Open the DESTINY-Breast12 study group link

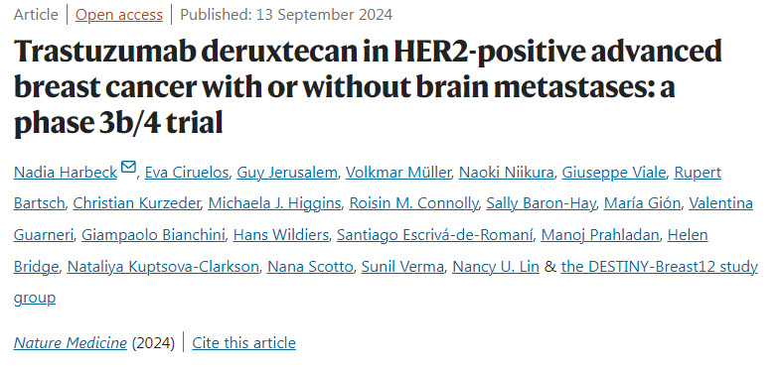660,266
